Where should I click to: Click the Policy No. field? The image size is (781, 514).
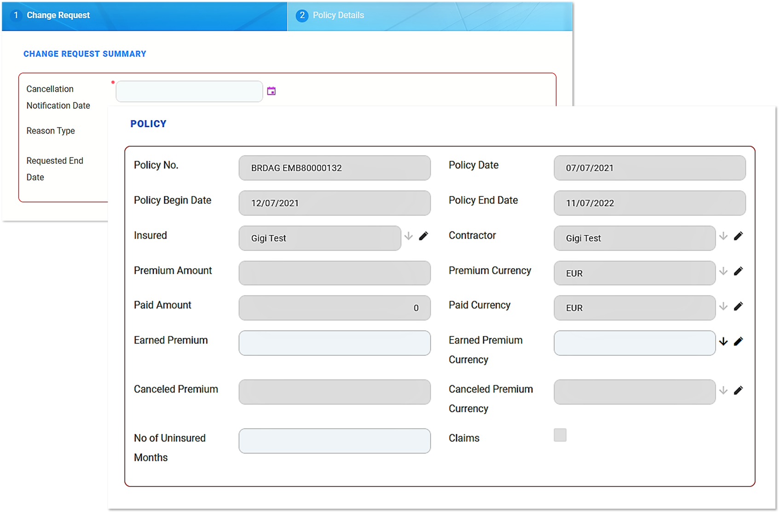coord(335,168)
